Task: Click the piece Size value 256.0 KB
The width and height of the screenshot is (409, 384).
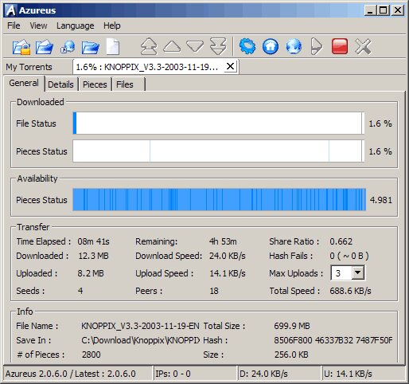Action: click(x=291, y=355)
